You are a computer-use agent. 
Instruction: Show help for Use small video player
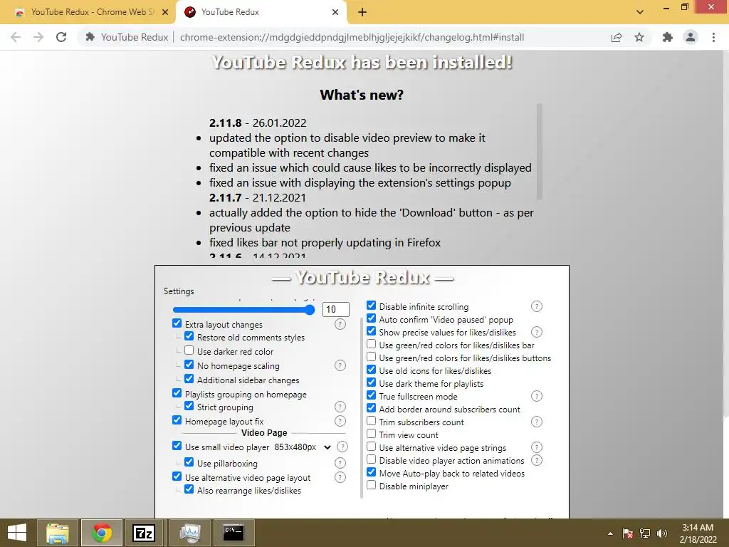[x=342, y=447]
